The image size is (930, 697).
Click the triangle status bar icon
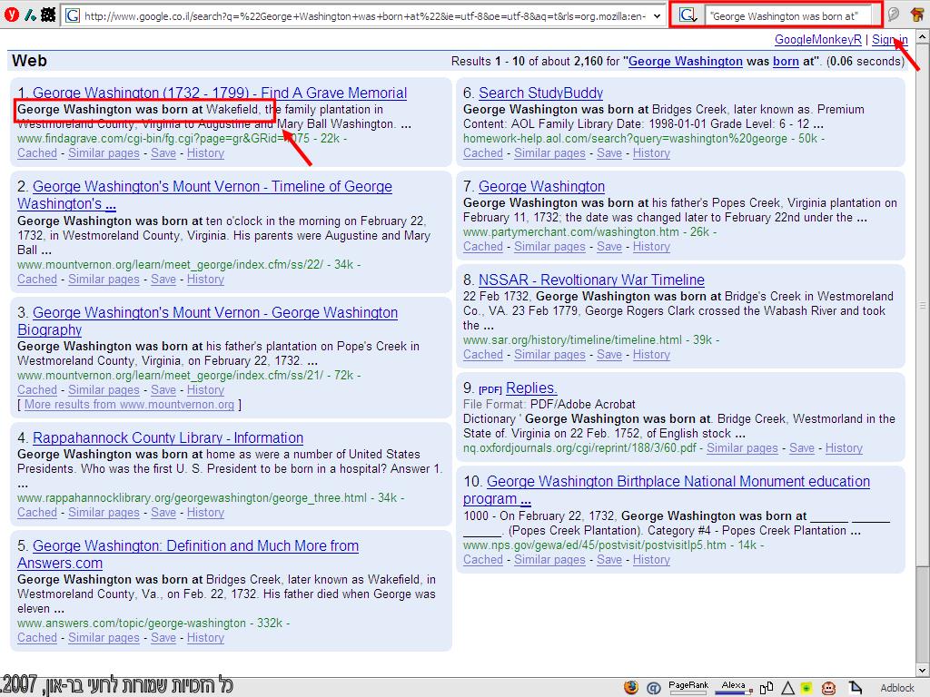point(787,688)
